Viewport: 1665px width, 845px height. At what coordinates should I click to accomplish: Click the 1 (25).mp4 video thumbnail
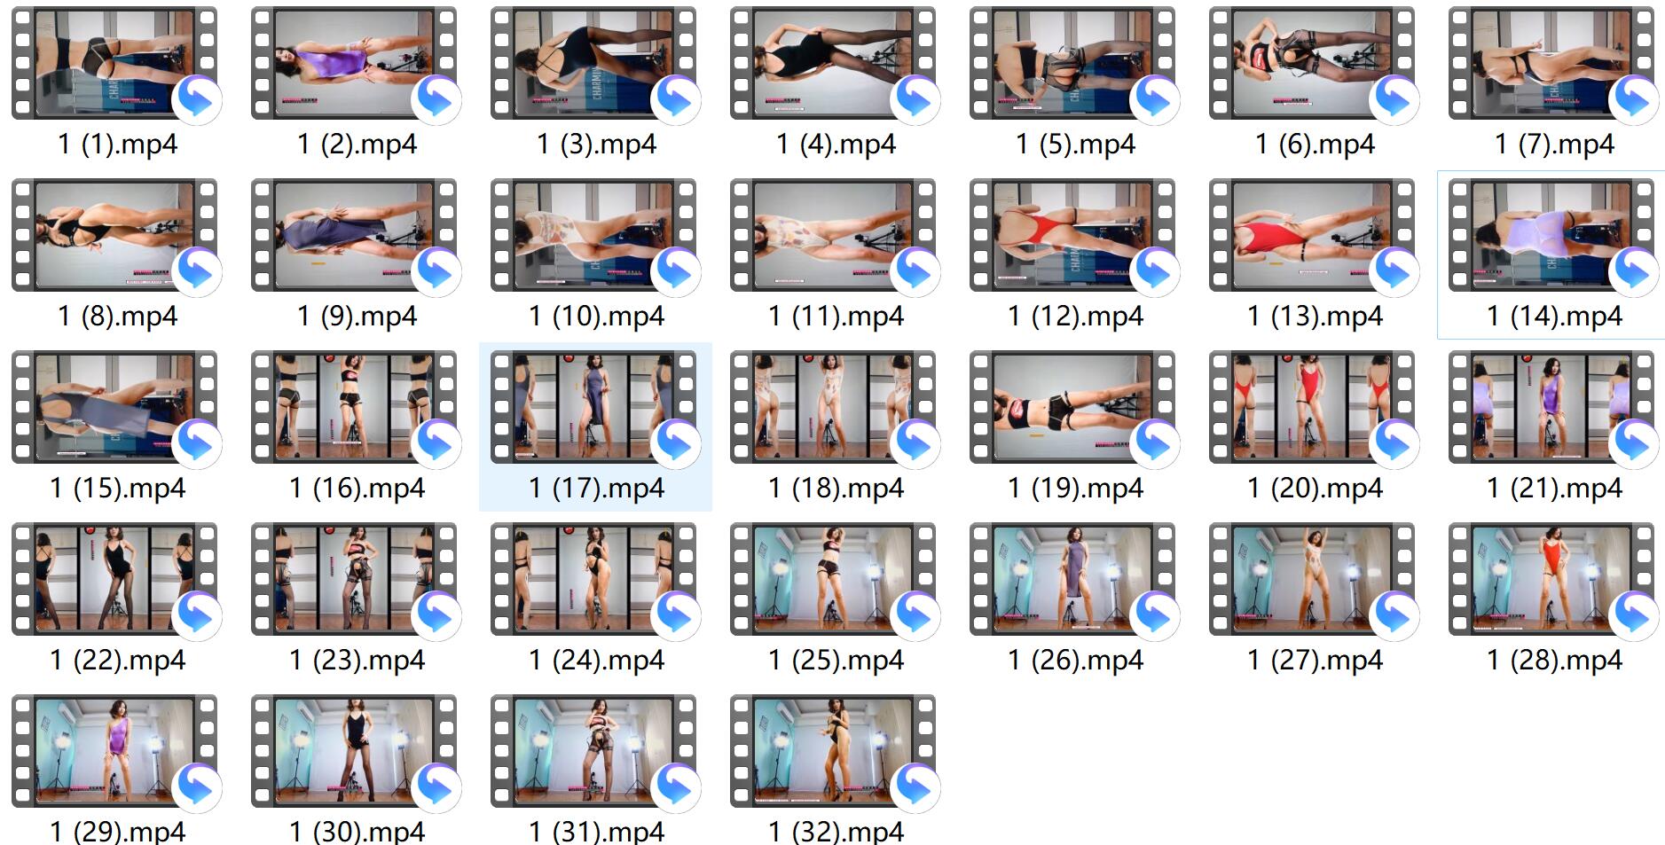point(833,580)
